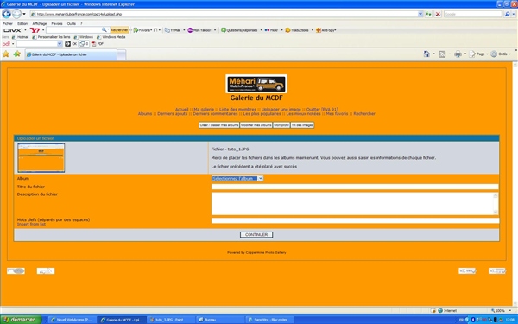Follow the Liste des membres link

click(238, 110)
